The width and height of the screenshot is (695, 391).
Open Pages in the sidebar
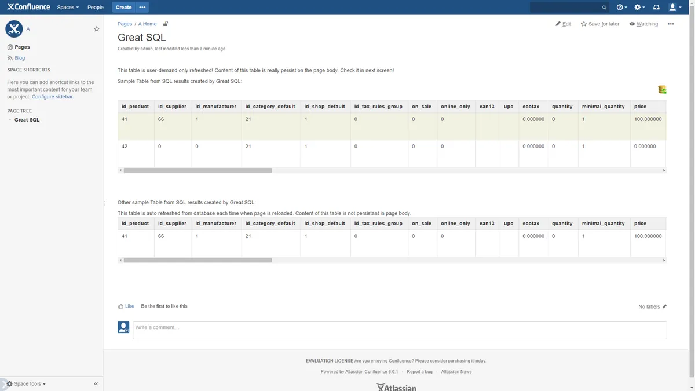pos(22,47)
